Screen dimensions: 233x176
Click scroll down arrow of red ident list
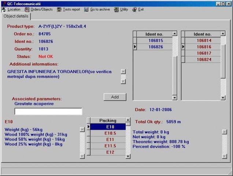pos(223,98)
